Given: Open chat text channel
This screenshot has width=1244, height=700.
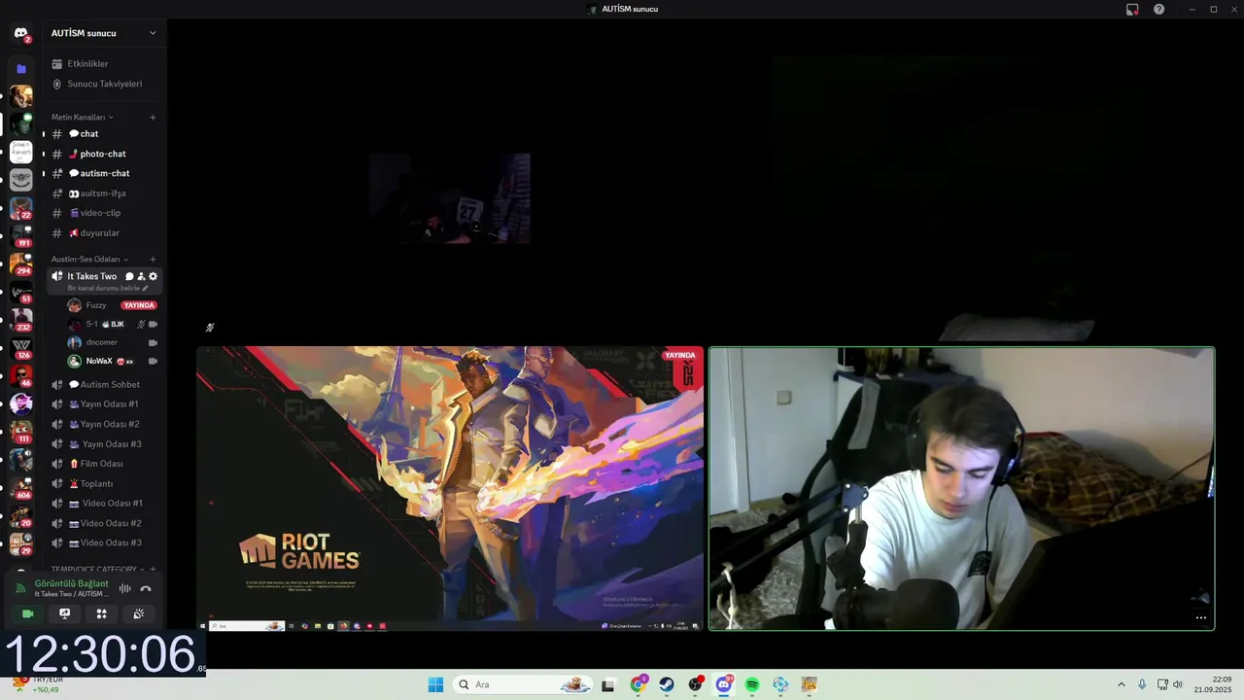Looking at the screenshot, I should tap(104, 134).
